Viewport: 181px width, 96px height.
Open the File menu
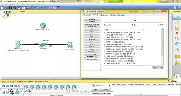click(x=2, y=4)
